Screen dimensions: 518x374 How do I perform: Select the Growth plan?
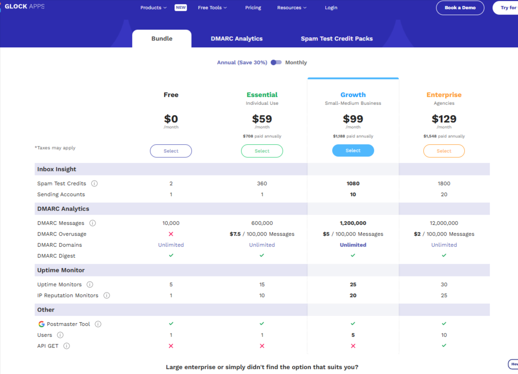tap(353, 151)
